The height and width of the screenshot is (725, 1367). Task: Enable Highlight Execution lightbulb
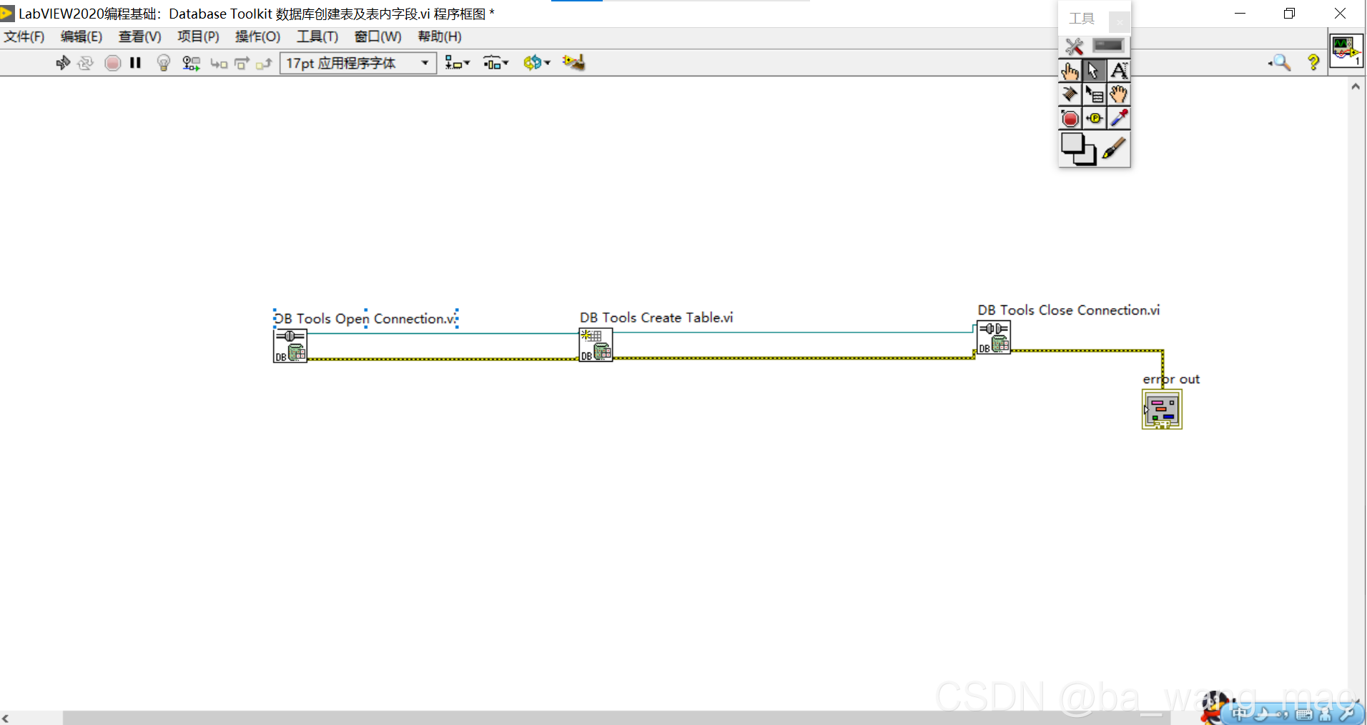coord(164,63)
